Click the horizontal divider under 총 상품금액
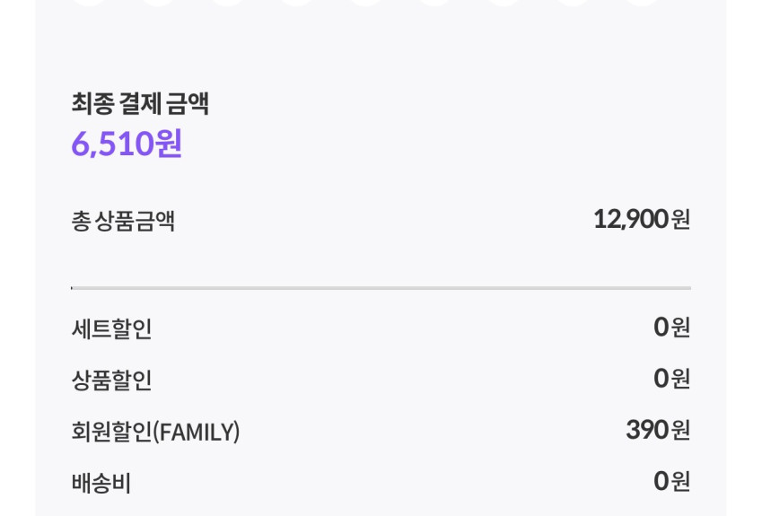Screen dimensions: 762x516 381,288
